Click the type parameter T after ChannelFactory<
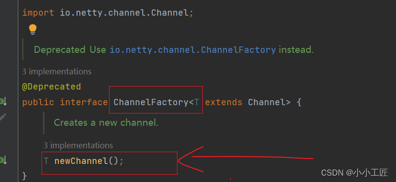Screen dimensions: 396x182 click(x=197, y=102)
